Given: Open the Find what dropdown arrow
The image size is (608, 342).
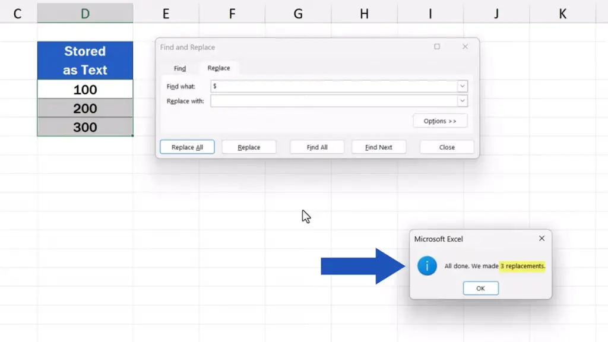Looking at the screenshot, I should [x=462, y=87].
